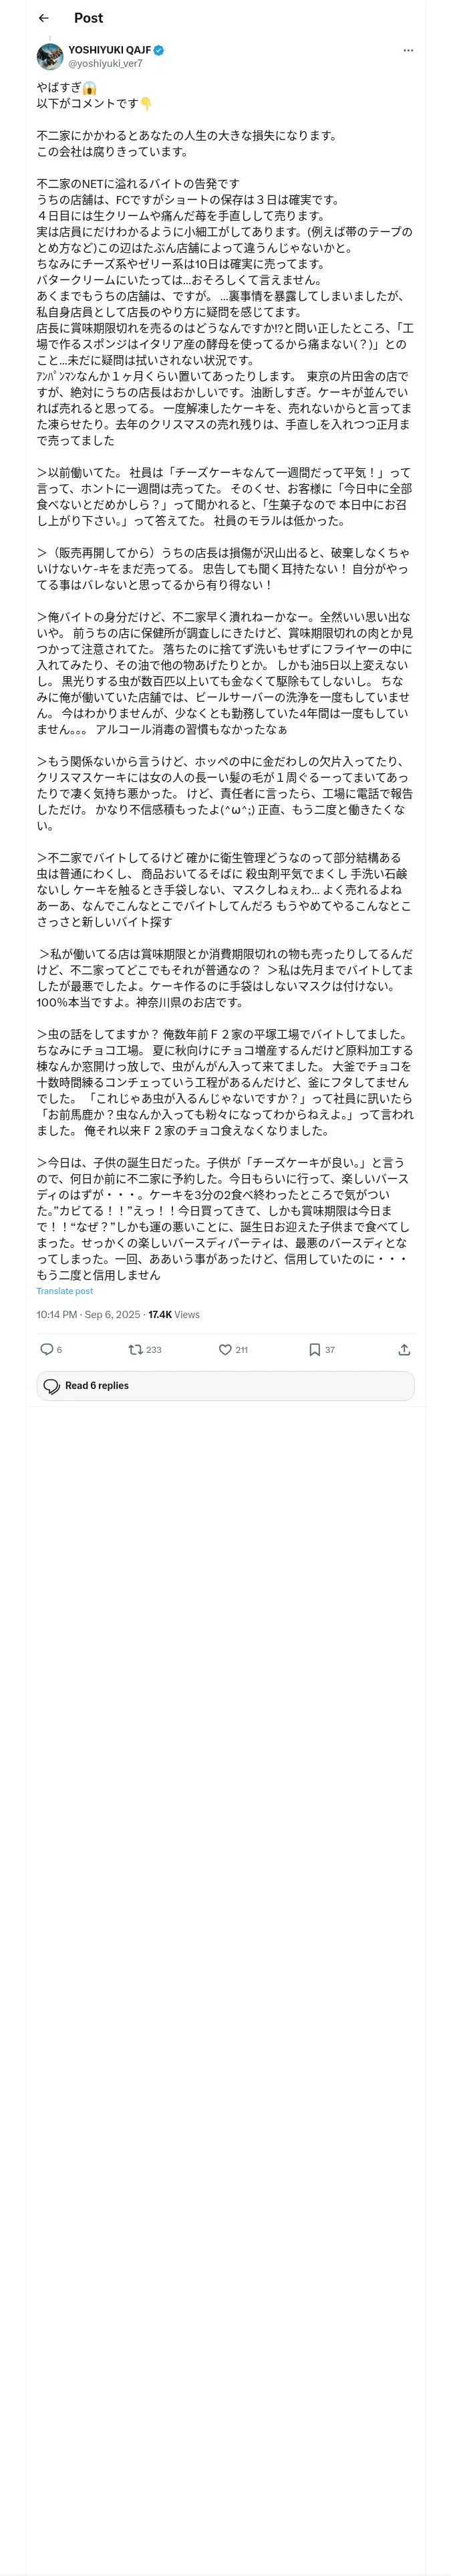Open the more options ellipsis menu
This screenshot has width=451, height=2576.
click(408, 50)
